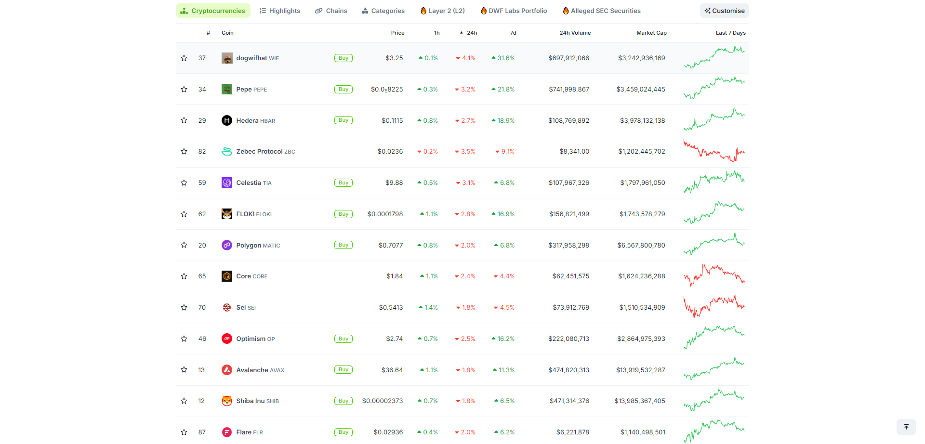This screenshot has height=444, width=925.
Task: Click the Pepe frog coin icon
Action: click(x=227, y=89)
